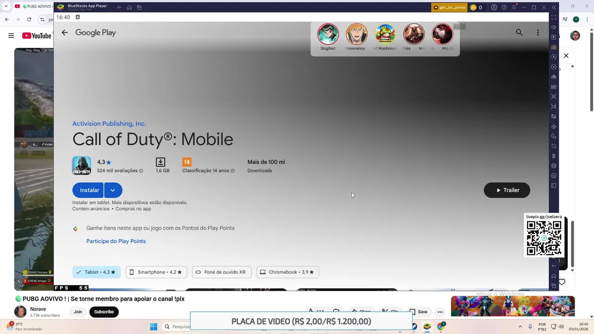Open Norave channel avatar

click(20, 312)
